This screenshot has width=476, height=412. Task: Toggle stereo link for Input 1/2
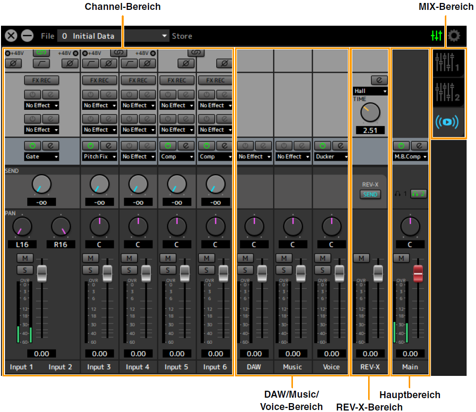(42, 52)
